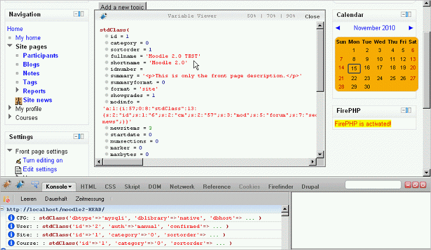The height and width of the screenshot is (250, 431).
Task: Click the Edit settings page icon
Action: (x=18, y=169)
